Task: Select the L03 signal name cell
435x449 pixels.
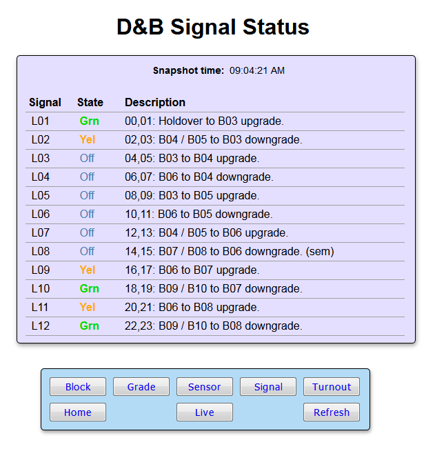Action: pos(41,159)
